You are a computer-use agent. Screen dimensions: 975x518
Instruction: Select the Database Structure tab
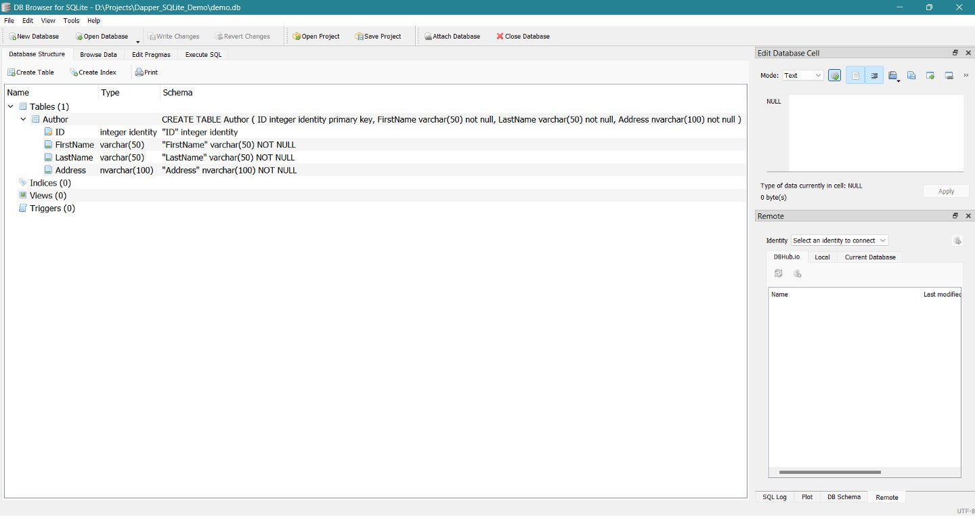point(37,54)
